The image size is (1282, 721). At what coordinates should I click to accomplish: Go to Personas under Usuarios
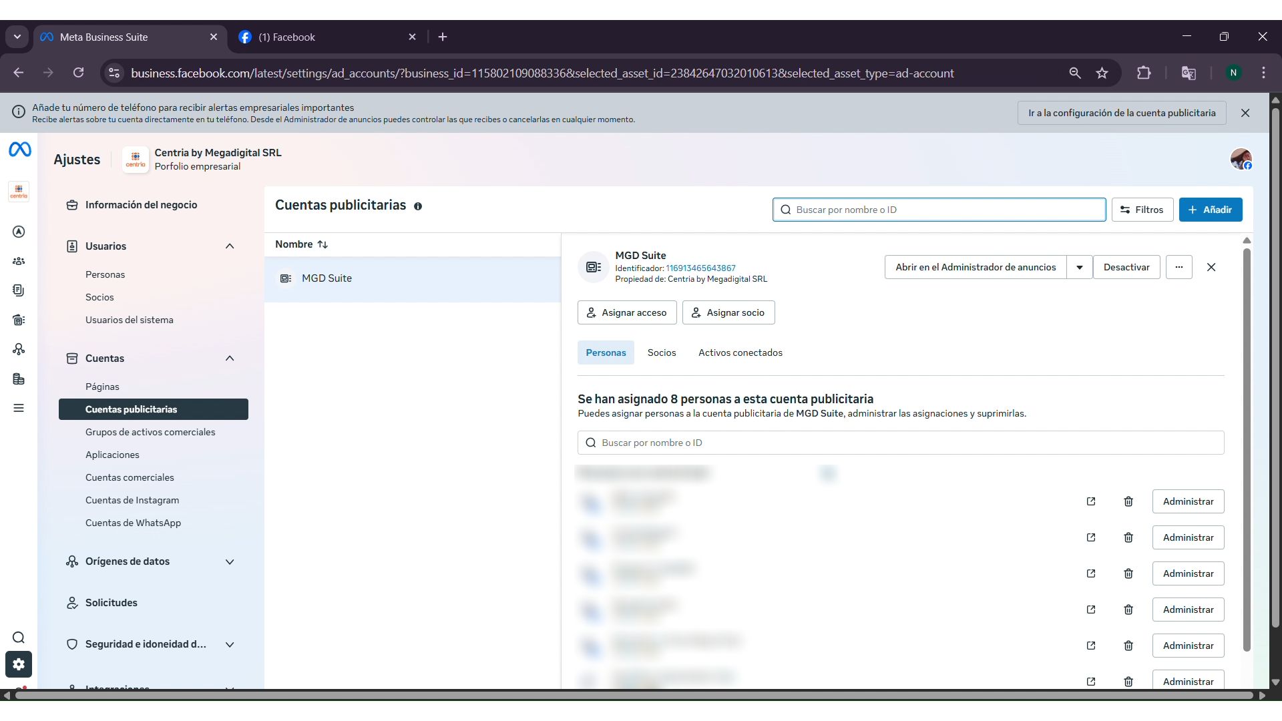[105, 274]
